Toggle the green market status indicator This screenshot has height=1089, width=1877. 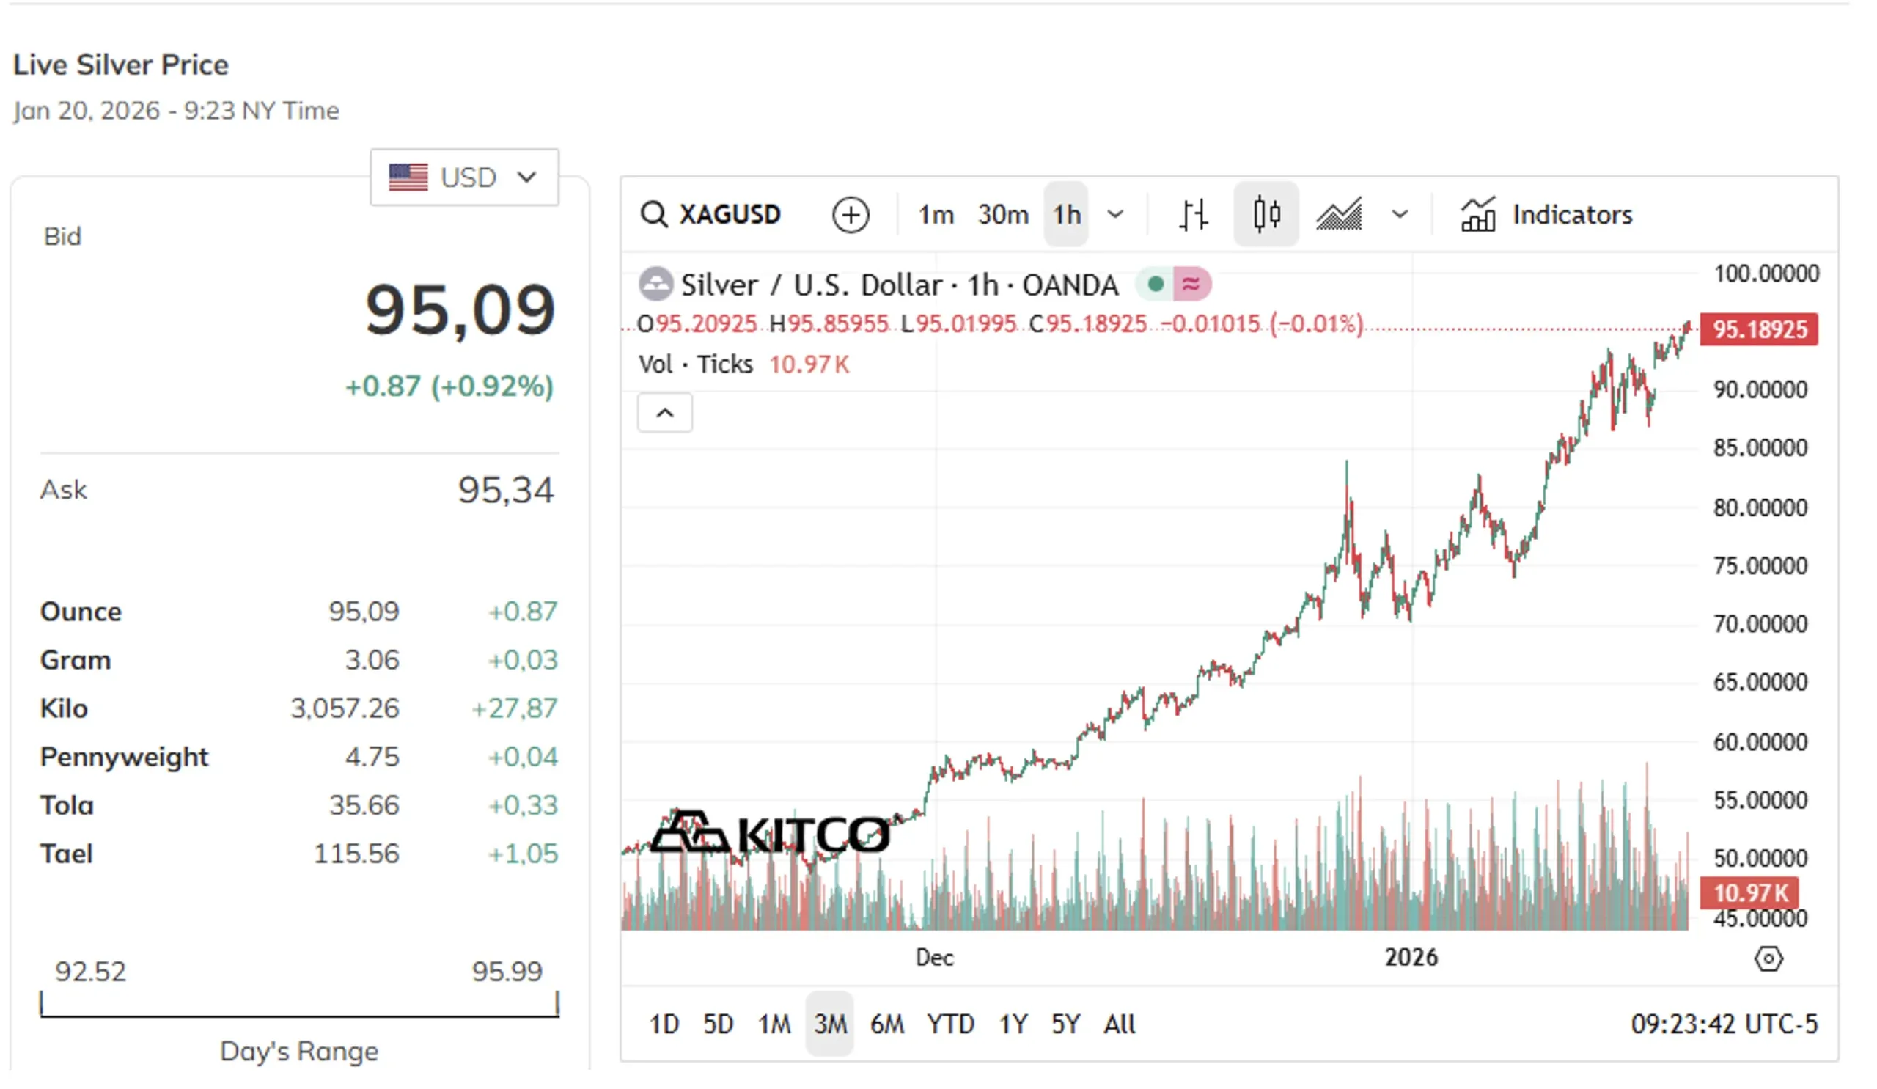[x=1156, y=285]
